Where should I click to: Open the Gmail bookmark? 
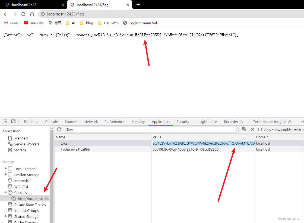12,23
